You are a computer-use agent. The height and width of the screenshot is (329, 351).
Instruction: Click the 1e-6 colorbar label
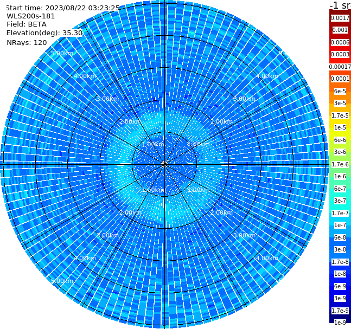click(340, 176)
